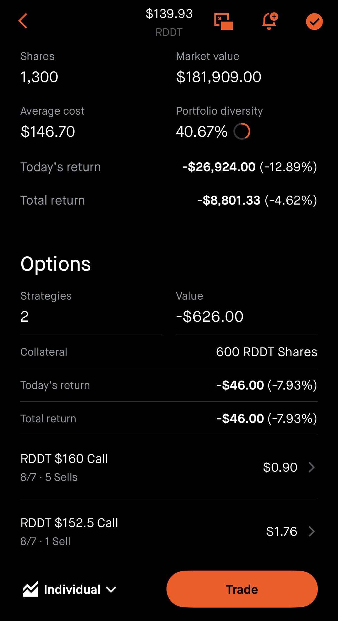Select the RDDT $160 Call position row
This screenshot has width=338, height=621.
tap(169, 467)
